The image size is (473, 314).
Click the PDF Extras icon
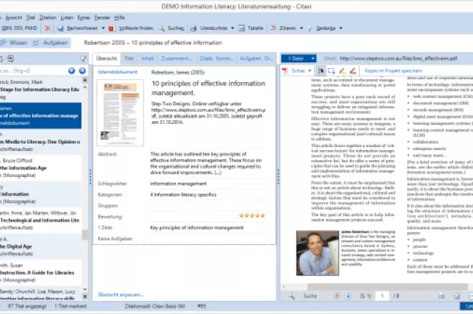[285, 71]
